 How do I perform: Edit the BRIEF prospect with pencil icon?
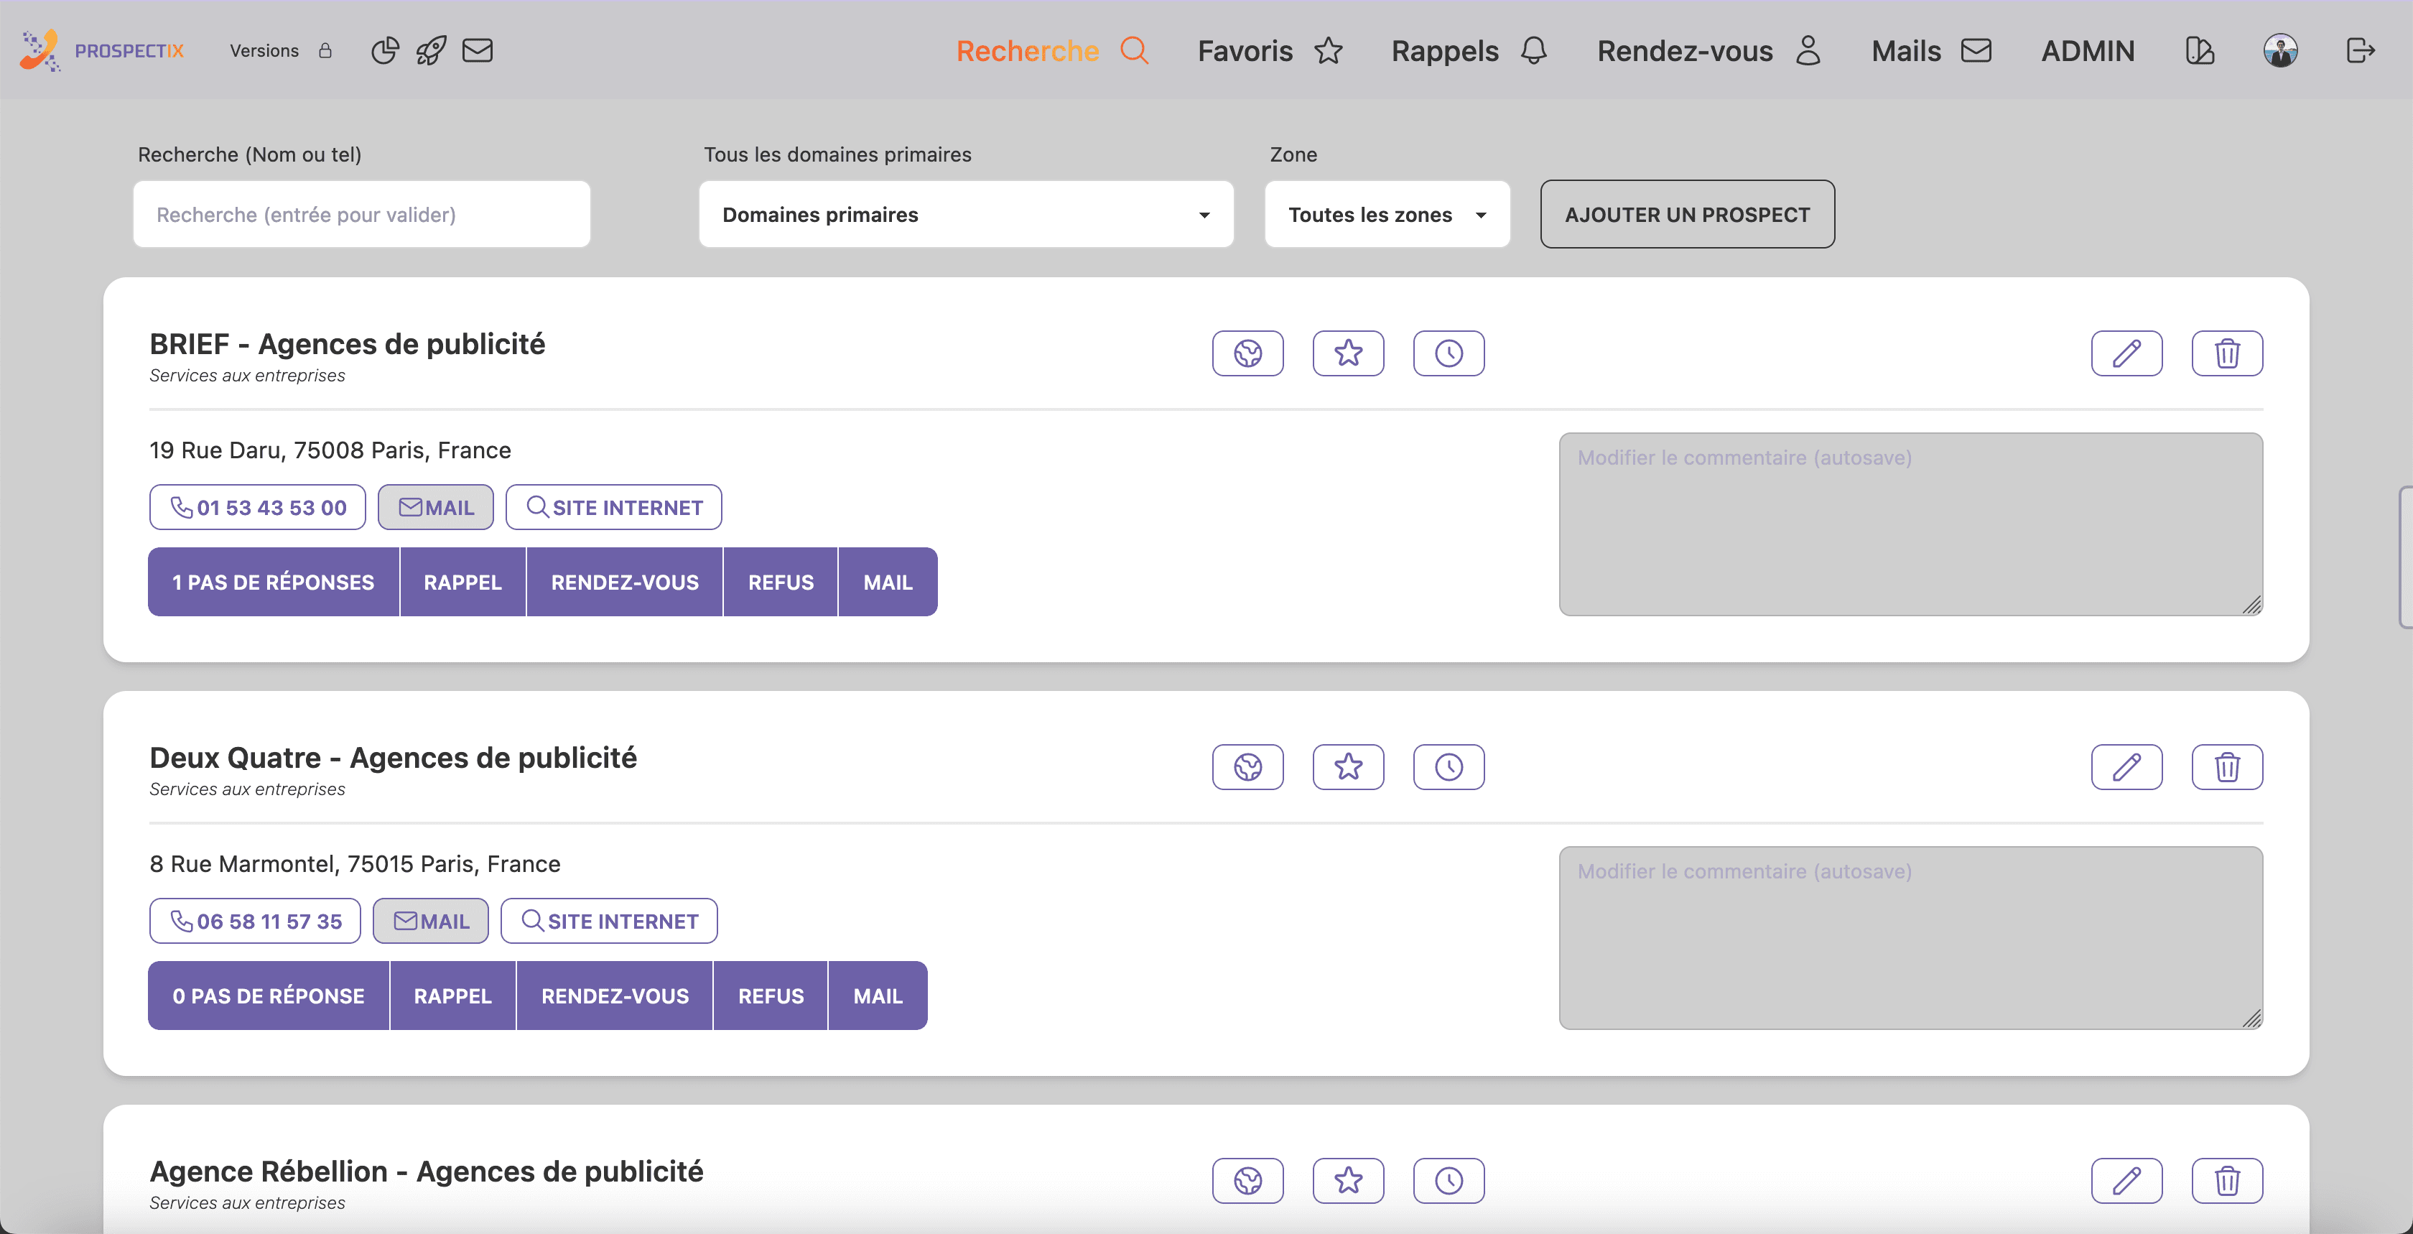(x=2126, y=353)
